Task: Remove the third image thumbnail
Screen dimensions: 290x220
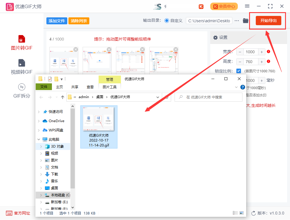Action: click(142, 49)
